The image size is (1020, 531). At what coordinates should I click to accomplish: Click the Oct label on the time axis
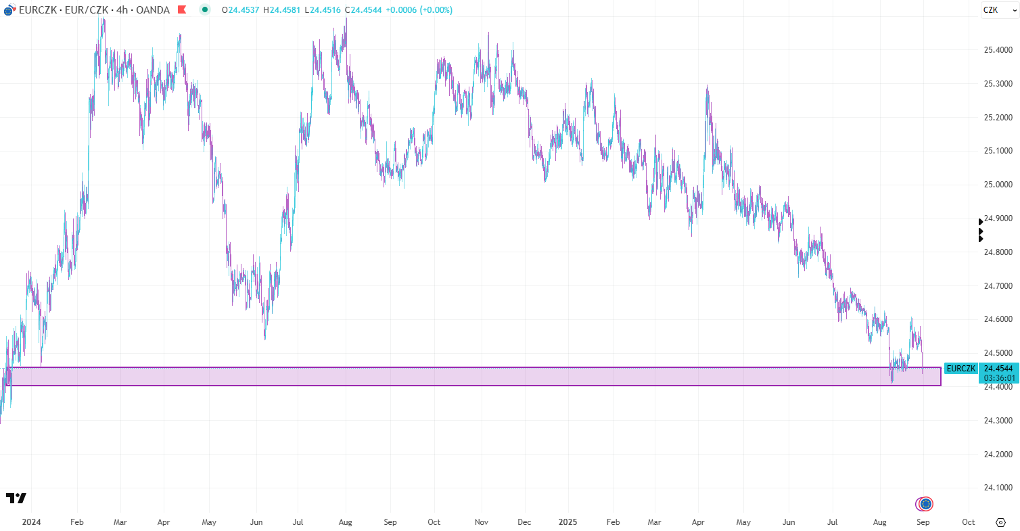tap(968, 522)
